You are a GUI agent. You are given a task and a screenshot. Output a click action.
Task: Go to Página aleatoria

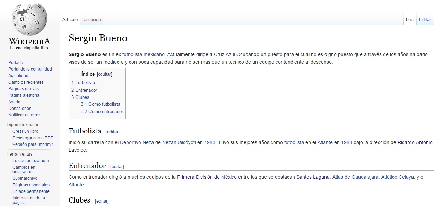click(24, 95)
